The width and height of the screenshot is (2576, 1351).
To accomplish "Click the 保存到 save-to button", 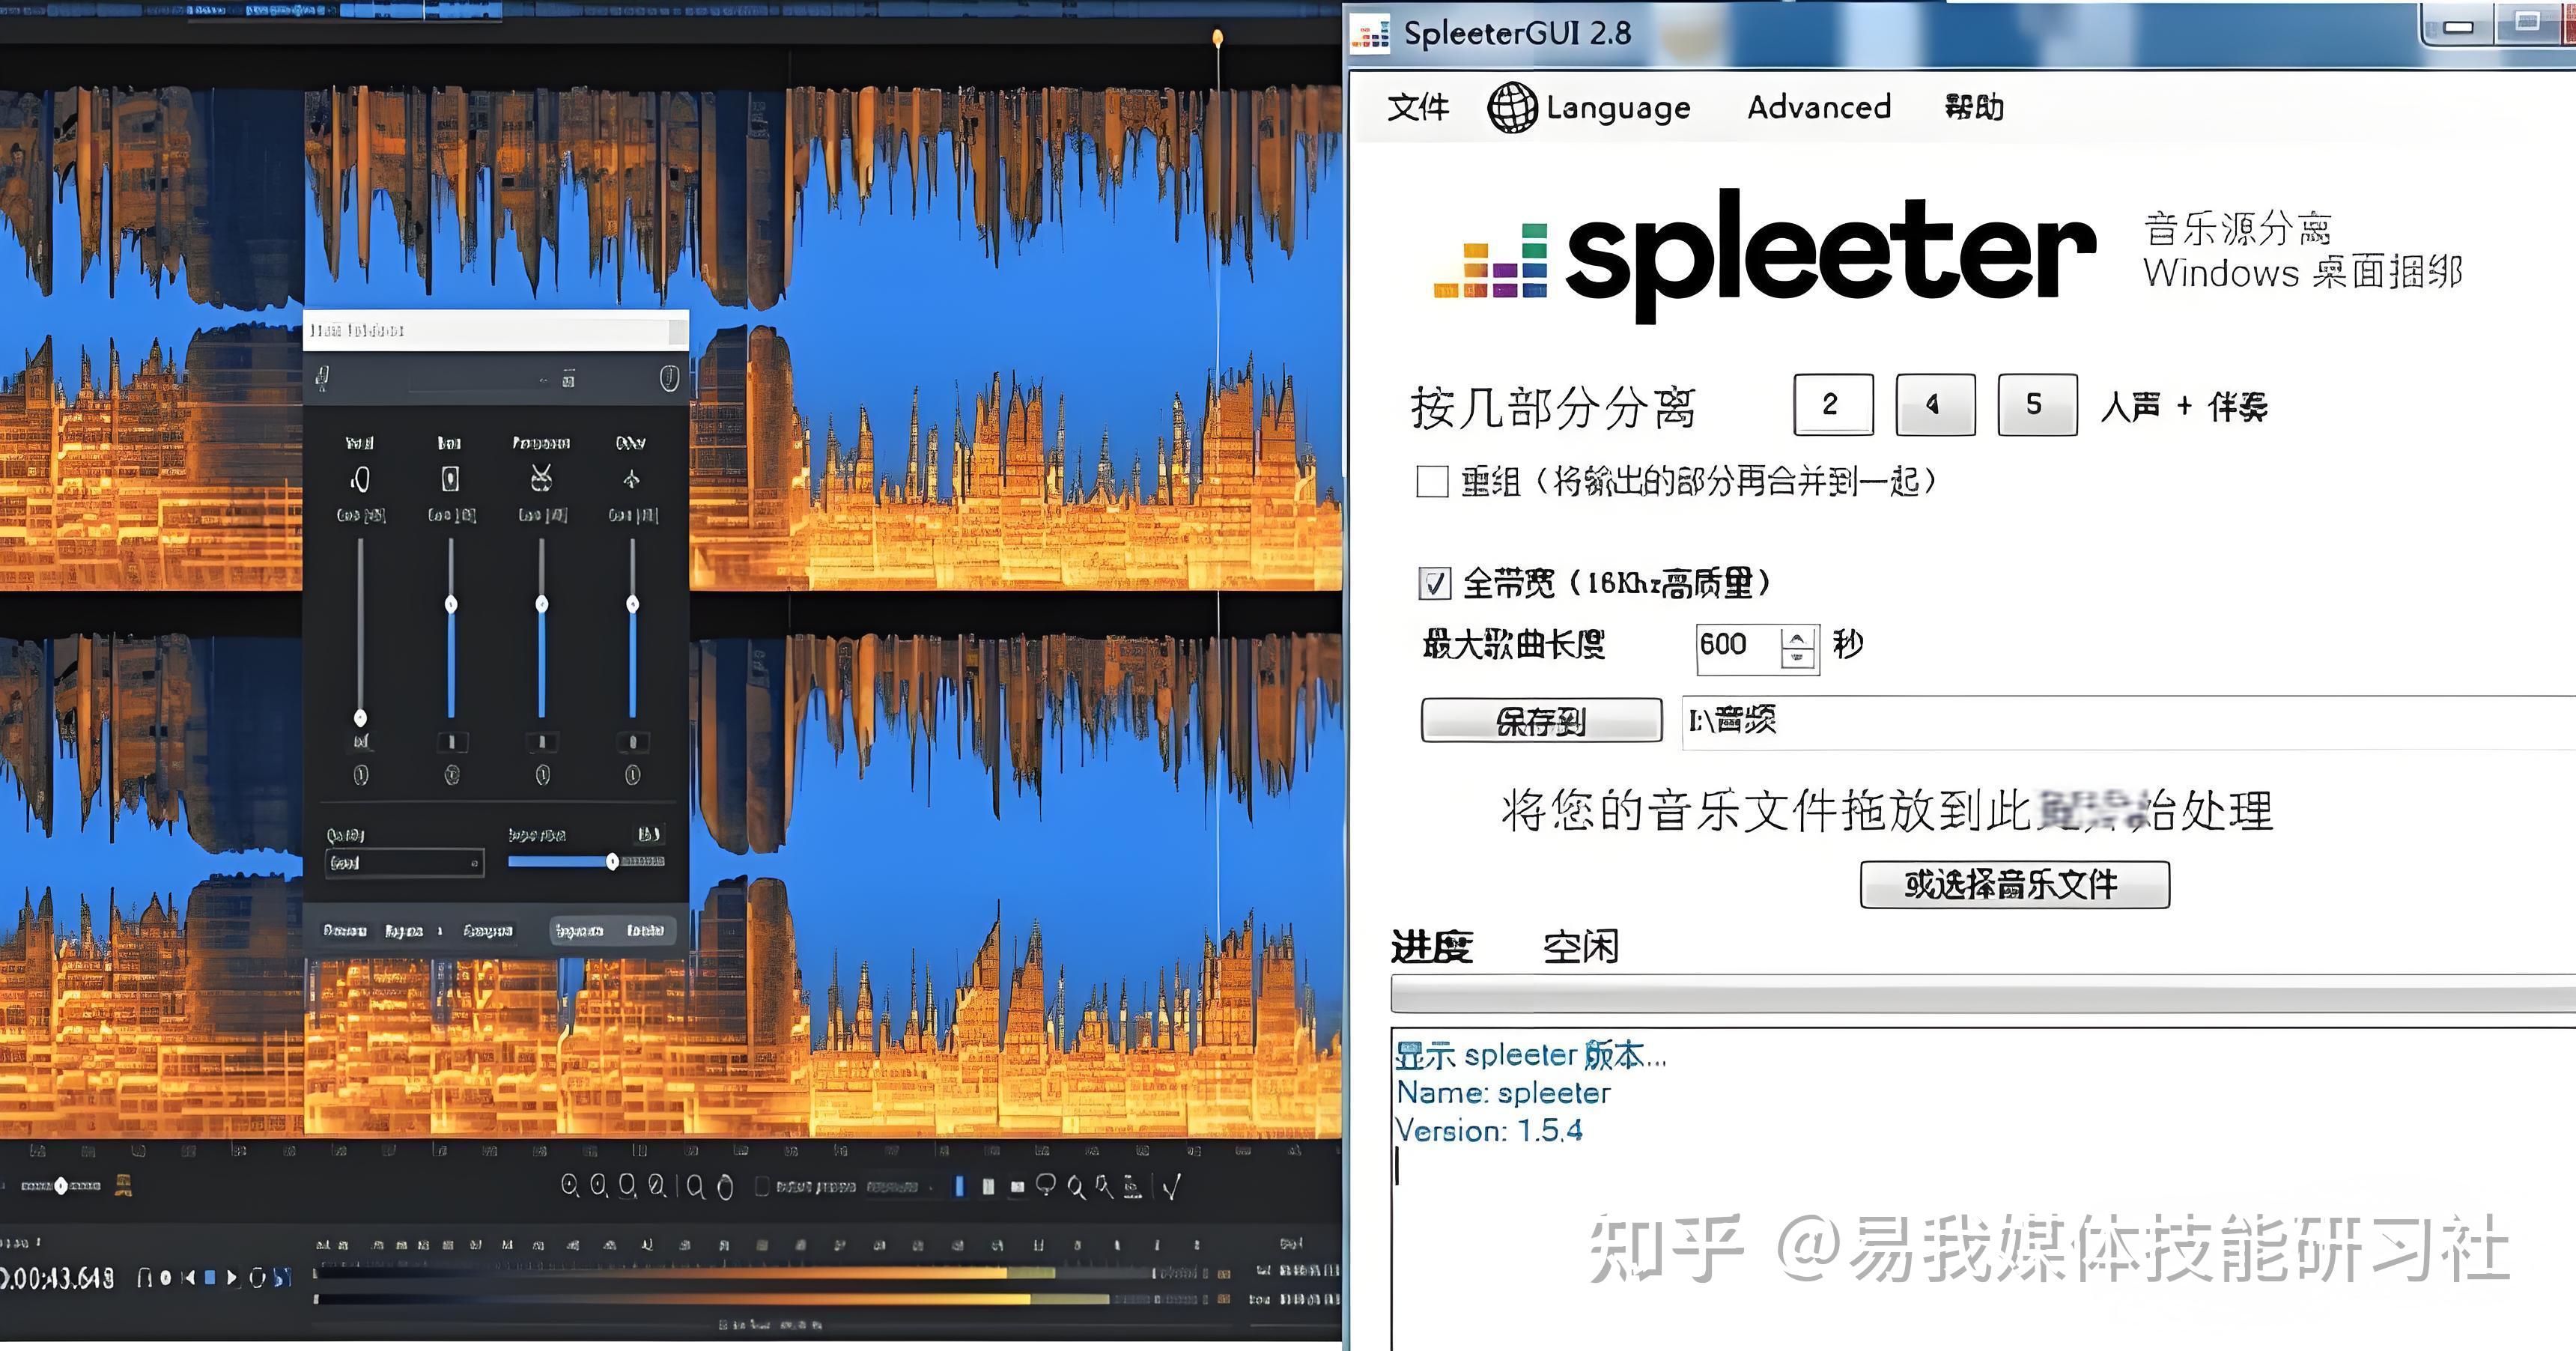I will [1541, 720].
